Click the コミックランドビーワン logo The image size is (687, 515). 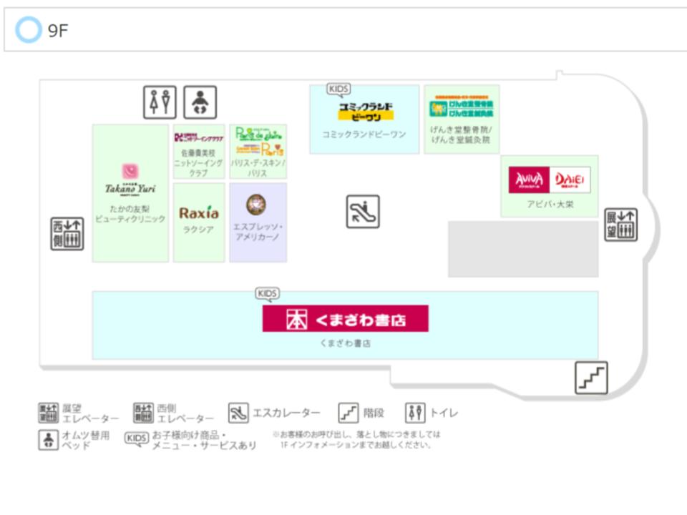[366, 112]
